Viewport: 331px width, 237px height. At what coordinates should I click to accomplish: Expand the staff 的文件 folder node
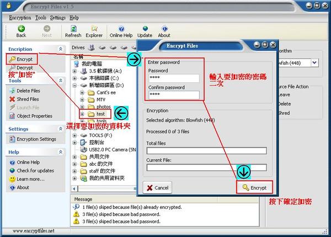[74, 171]
